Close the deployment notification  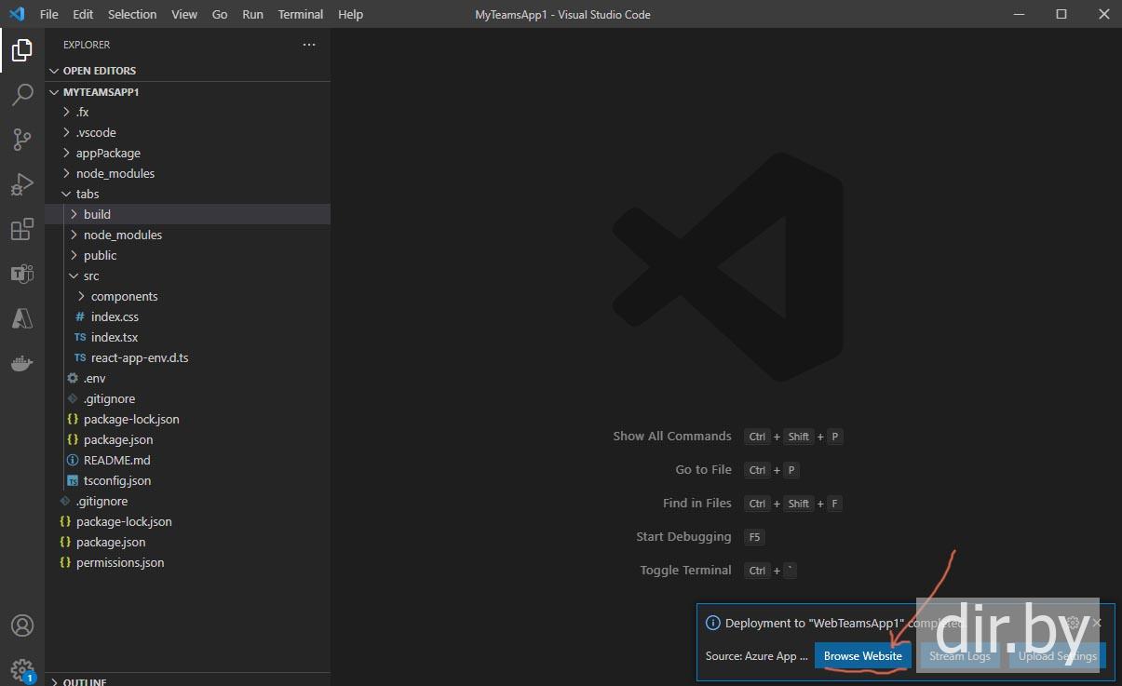(x=1097, y=623)
